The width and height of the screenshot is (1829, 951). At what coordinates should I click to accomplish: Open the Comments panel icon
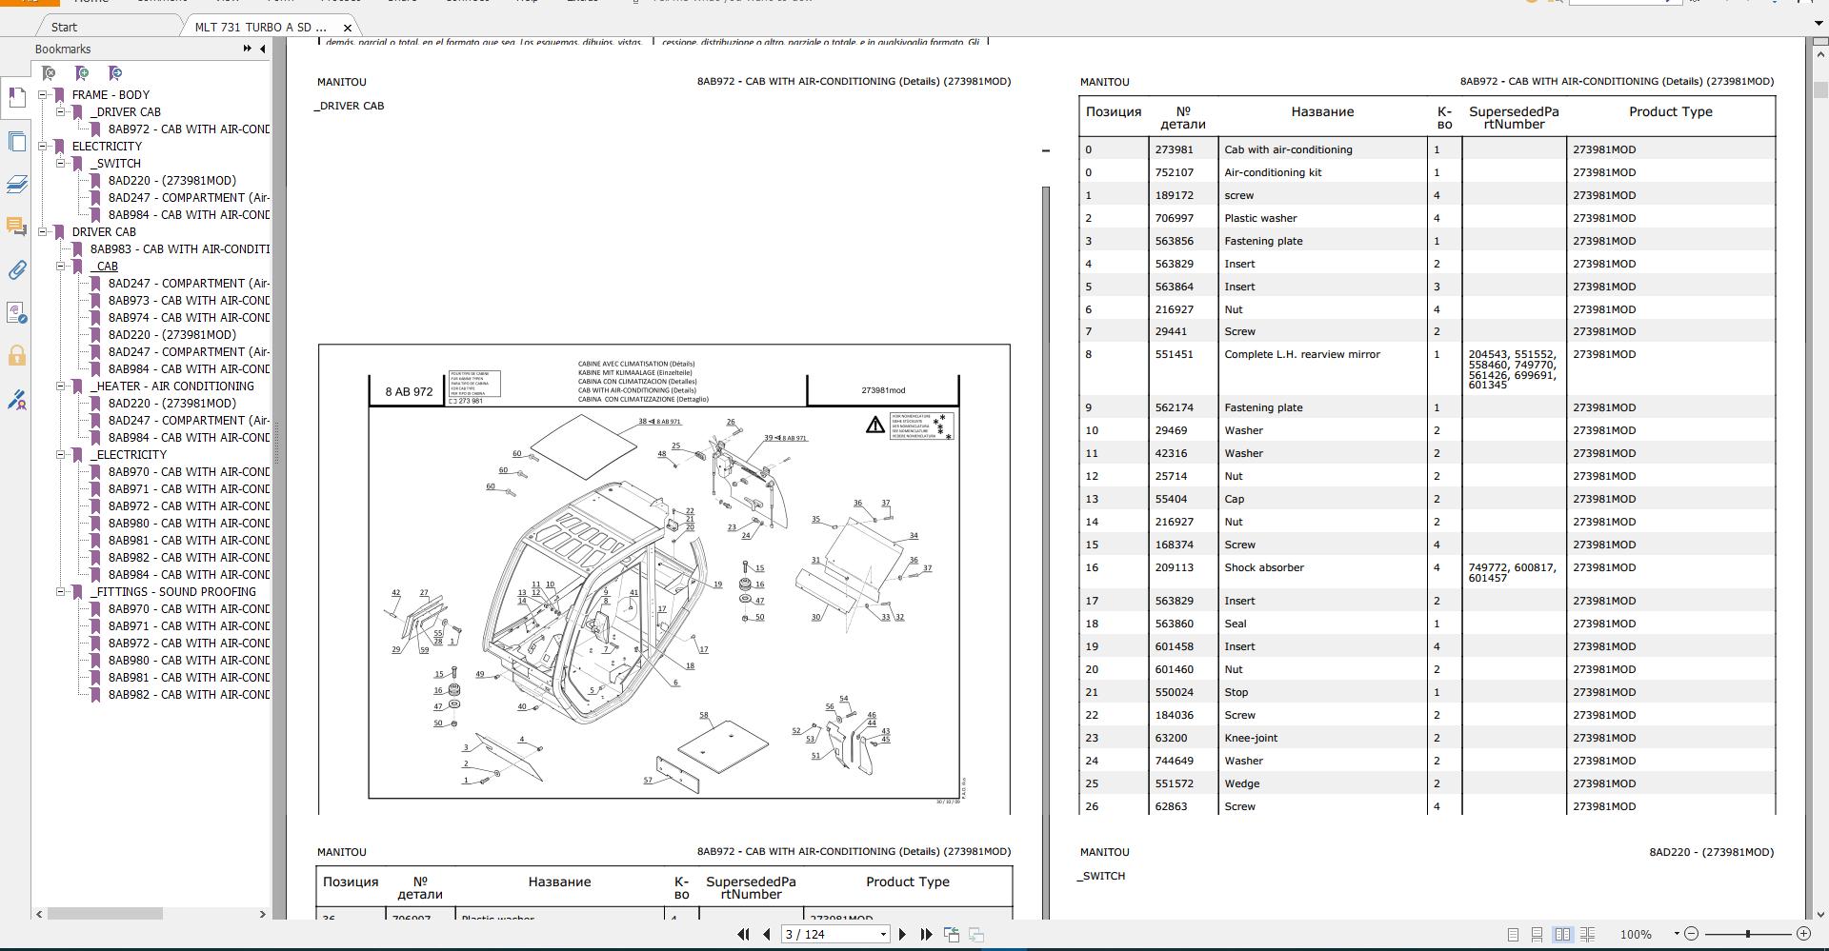pyautogui.click(x=16, y=227)
